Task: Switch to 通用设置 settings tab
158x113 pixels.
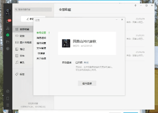Action: (41, 43)
